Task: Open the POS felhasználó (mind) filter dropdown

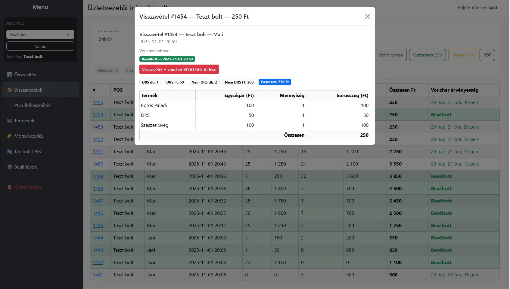Action: click(x=114, y=39)
